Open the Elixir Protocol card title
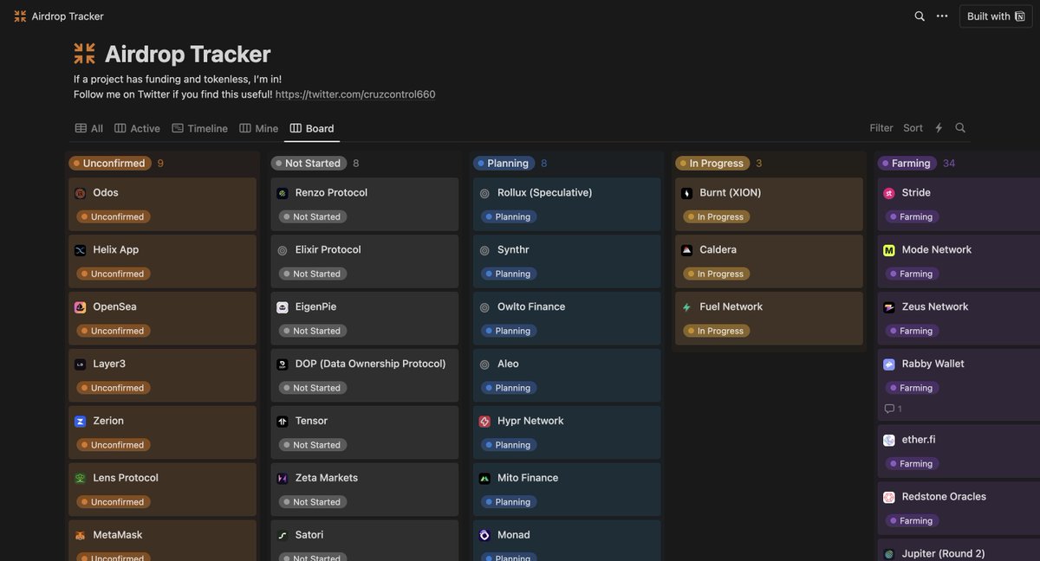 coord(328,249)
